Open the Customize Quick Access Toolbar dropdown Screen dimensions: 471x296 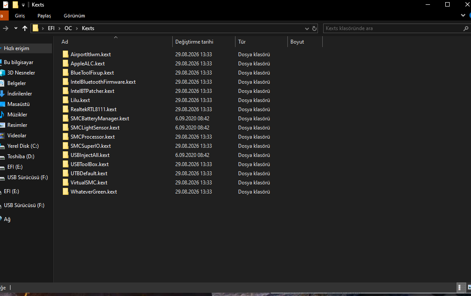(23, 5)
